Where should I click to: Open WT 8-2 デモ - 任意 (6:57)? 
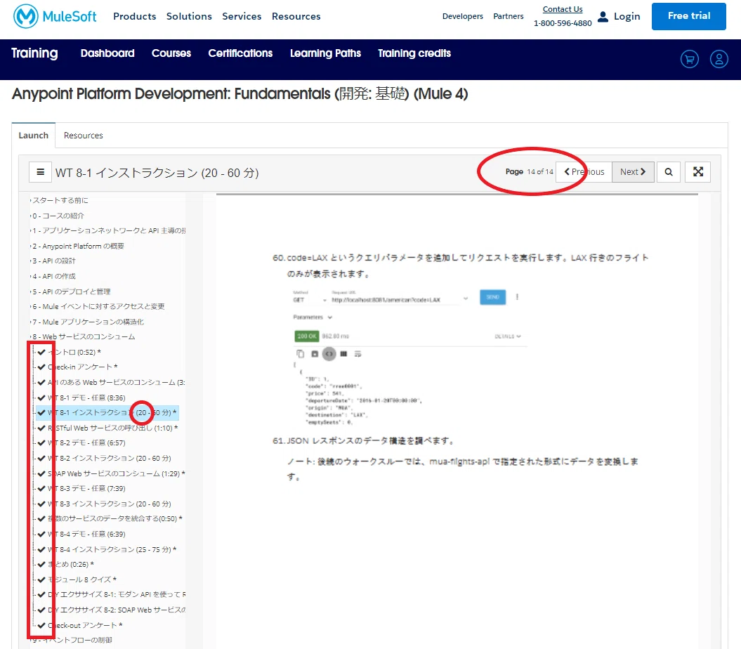coord(86,443)
